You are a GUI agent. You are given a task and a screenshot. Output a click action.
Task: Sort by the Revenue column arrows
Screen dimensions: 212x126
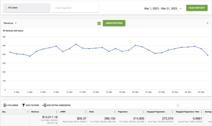(57, 112)
